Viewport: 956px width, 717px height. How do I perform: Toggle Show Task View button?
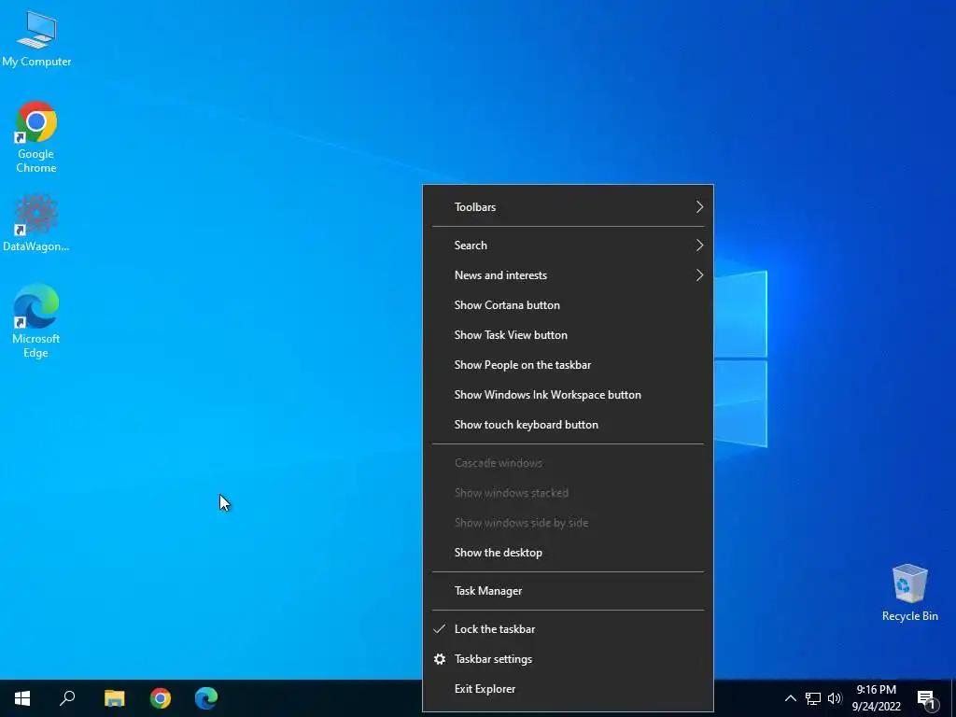coord(568,335)
